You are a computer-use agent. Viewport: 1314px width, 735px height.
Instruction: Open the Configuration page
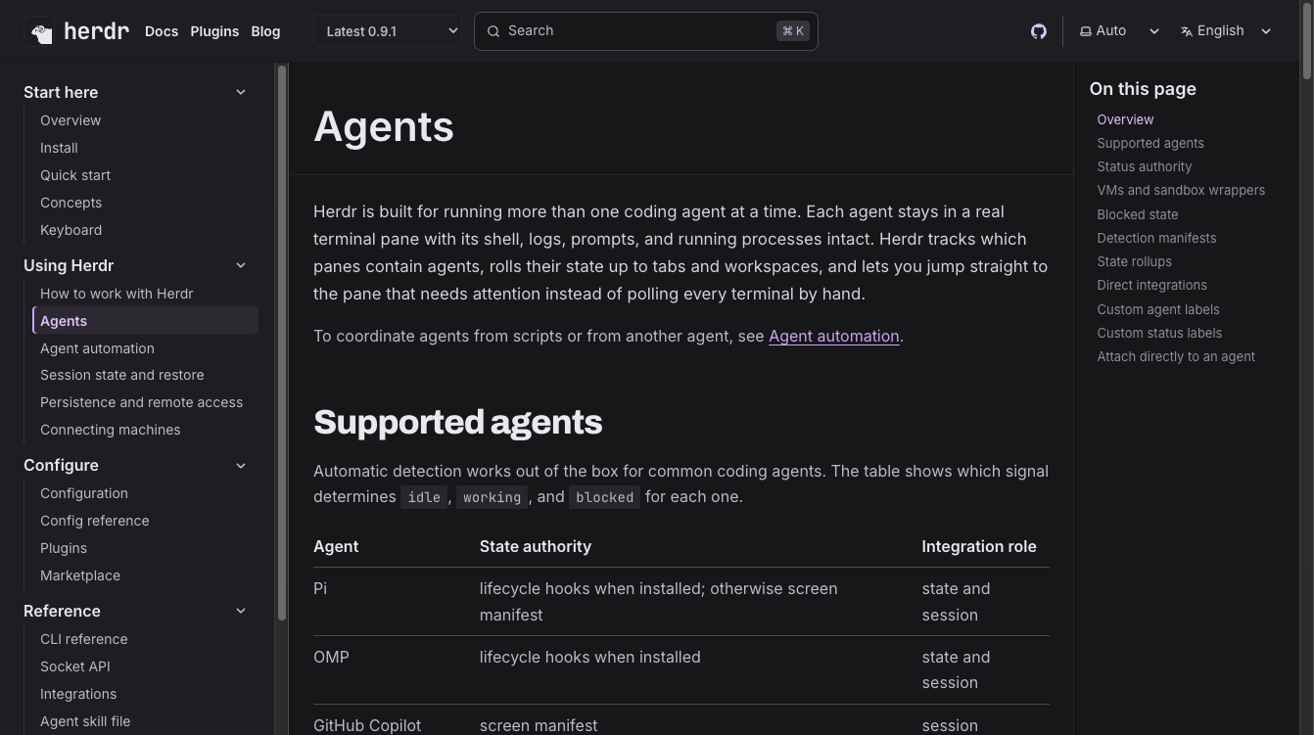click(x=84, y=493)
